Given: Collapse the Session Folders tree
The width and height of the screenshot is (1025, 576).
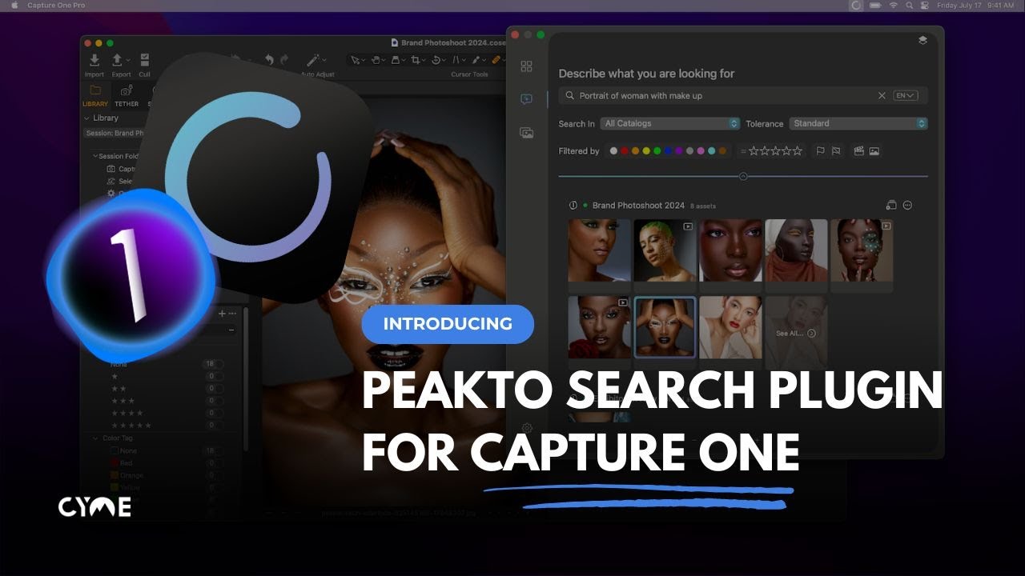Looking at the screenshot, I should (94, 156).
